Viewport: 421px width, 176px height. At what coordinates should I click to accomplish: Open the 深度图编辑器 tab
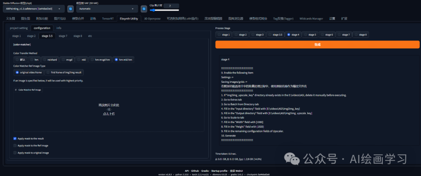click(x=213, y=19)
